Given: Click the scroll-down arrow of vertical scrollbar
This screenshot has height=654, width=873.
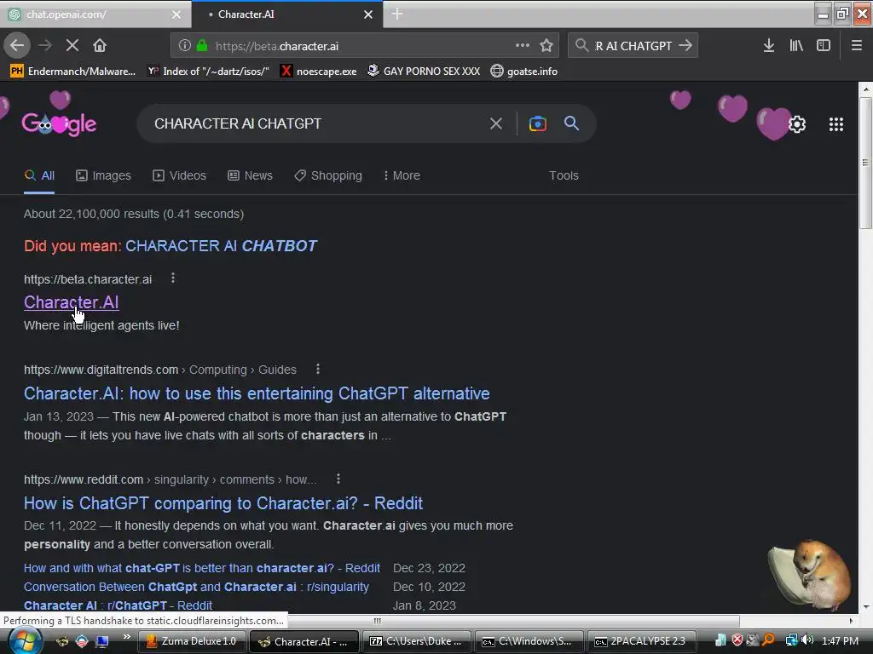Looking at the screenshot, I should (865, 606).
